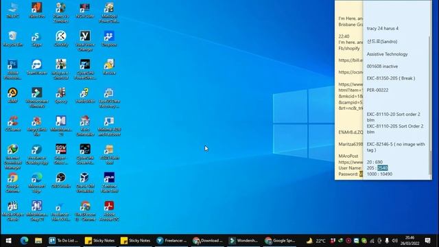Launch Speccy from the desktop
Image resolution: width=439 pixels, height=247 pixels.
(x=61, y=95)
